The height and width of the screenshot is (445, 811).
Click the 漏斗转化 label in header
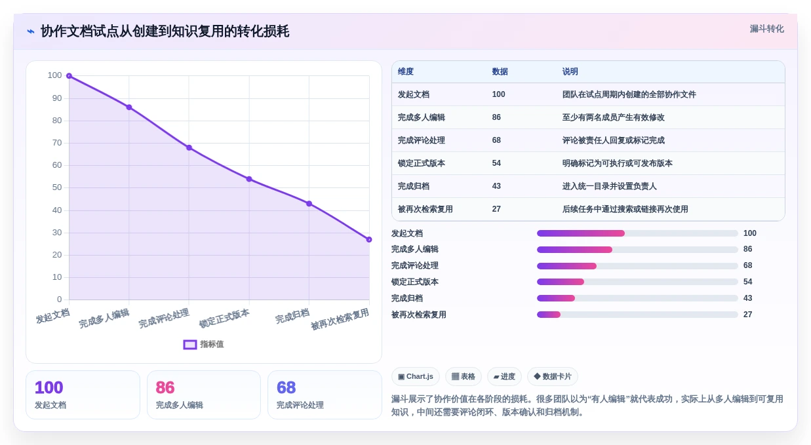pyautogui.click(x=766, y=29)
